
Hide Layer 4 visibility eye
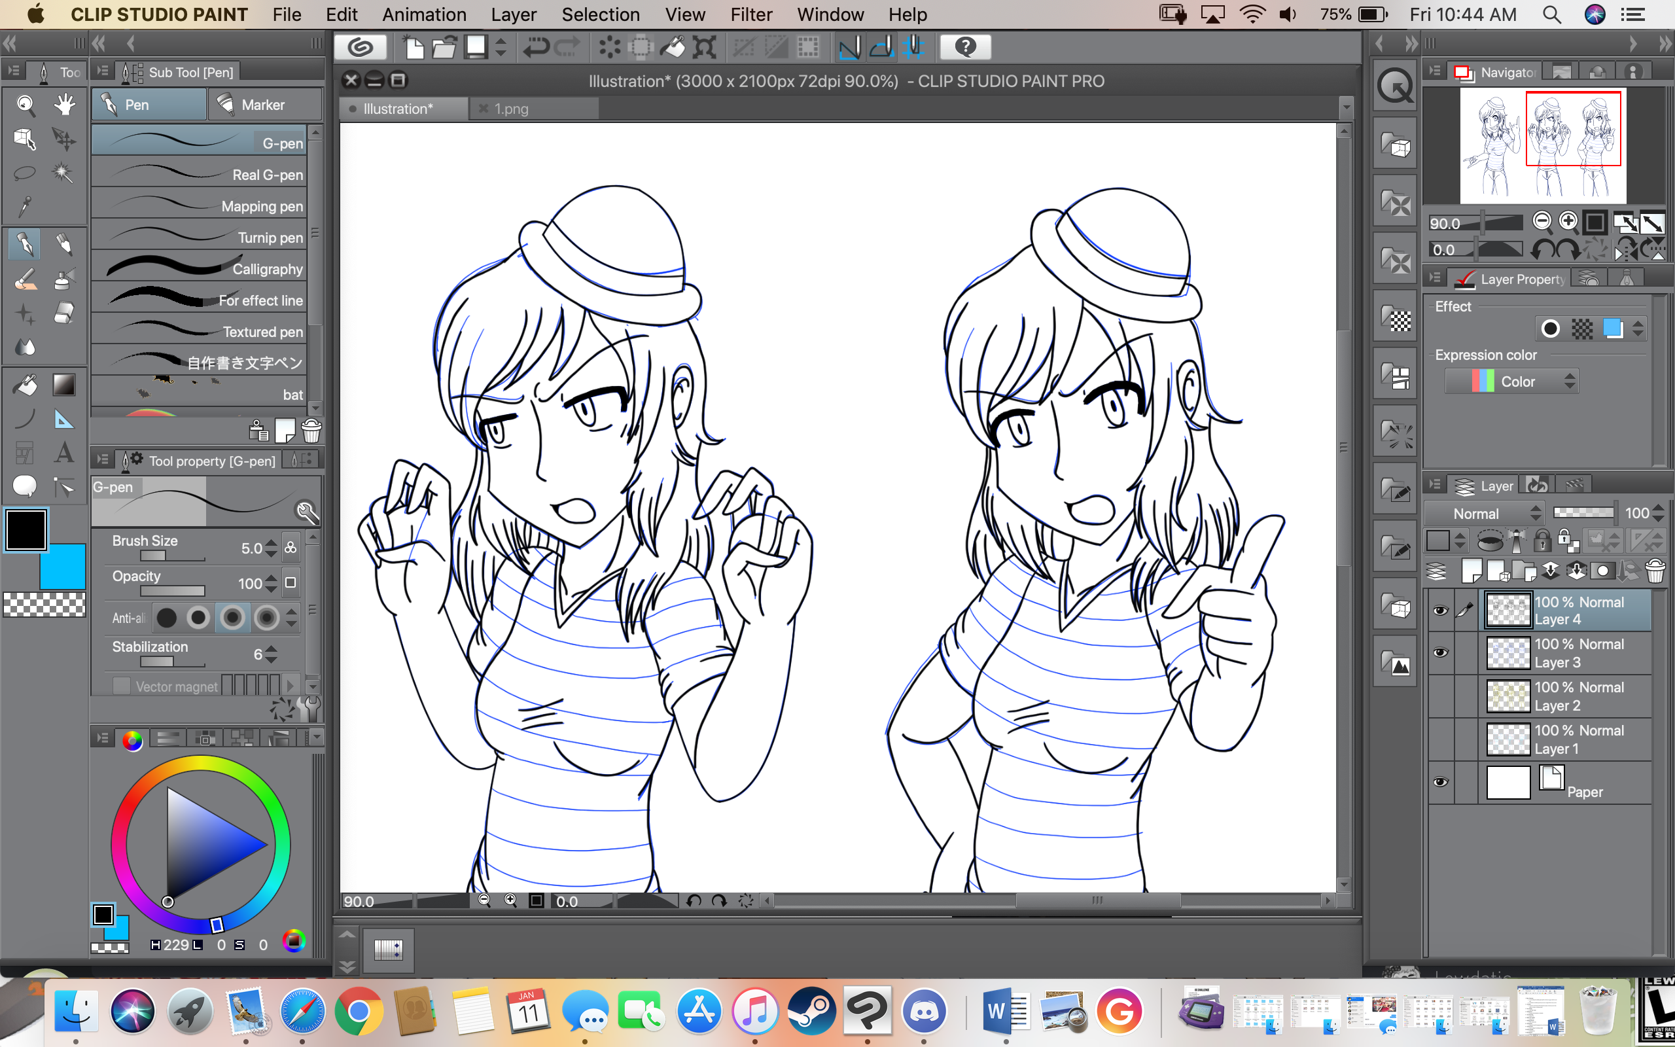click(1440, 610)
